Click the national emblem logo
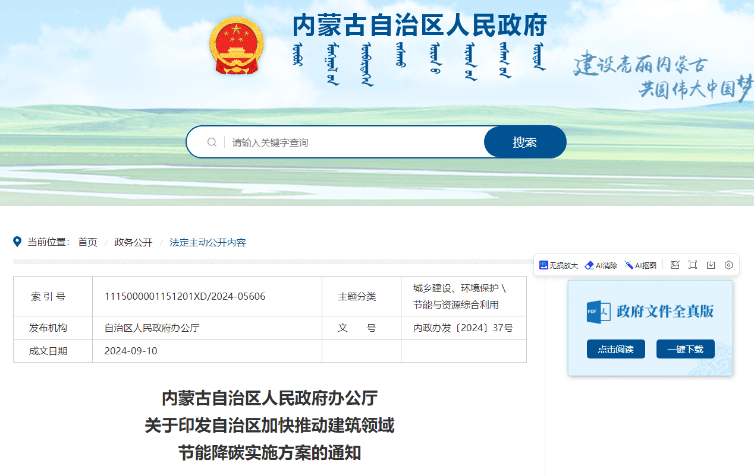This screenshot has height=476, width=754. pyautogui.click(x=236, y=46)
